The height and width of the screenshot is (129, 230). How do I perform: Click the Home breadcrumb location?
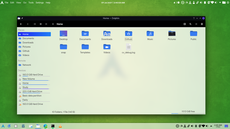pyautogui.click(x=60, y=24)
